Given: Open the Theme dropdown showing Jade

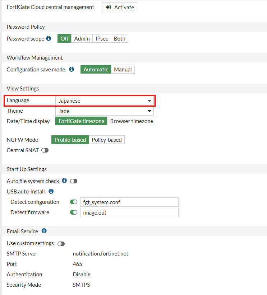Looking at the screenshot, I should point(105,111).
